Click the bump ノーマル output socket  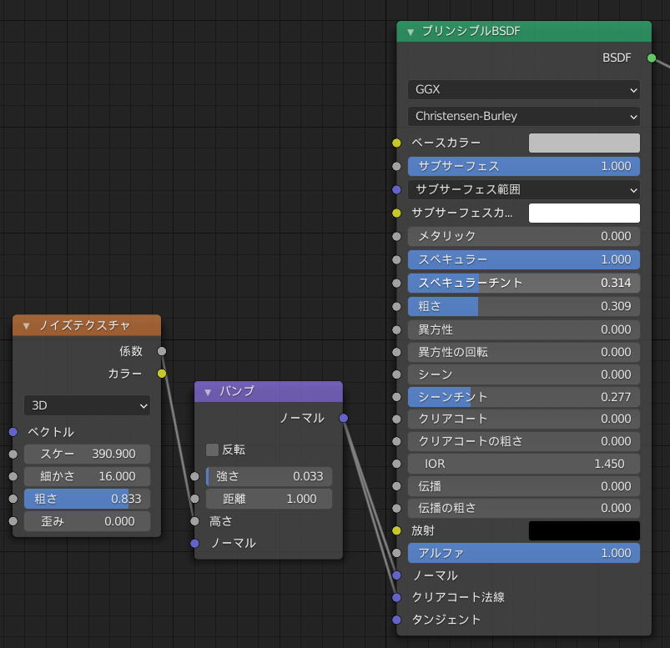[344, 418]
